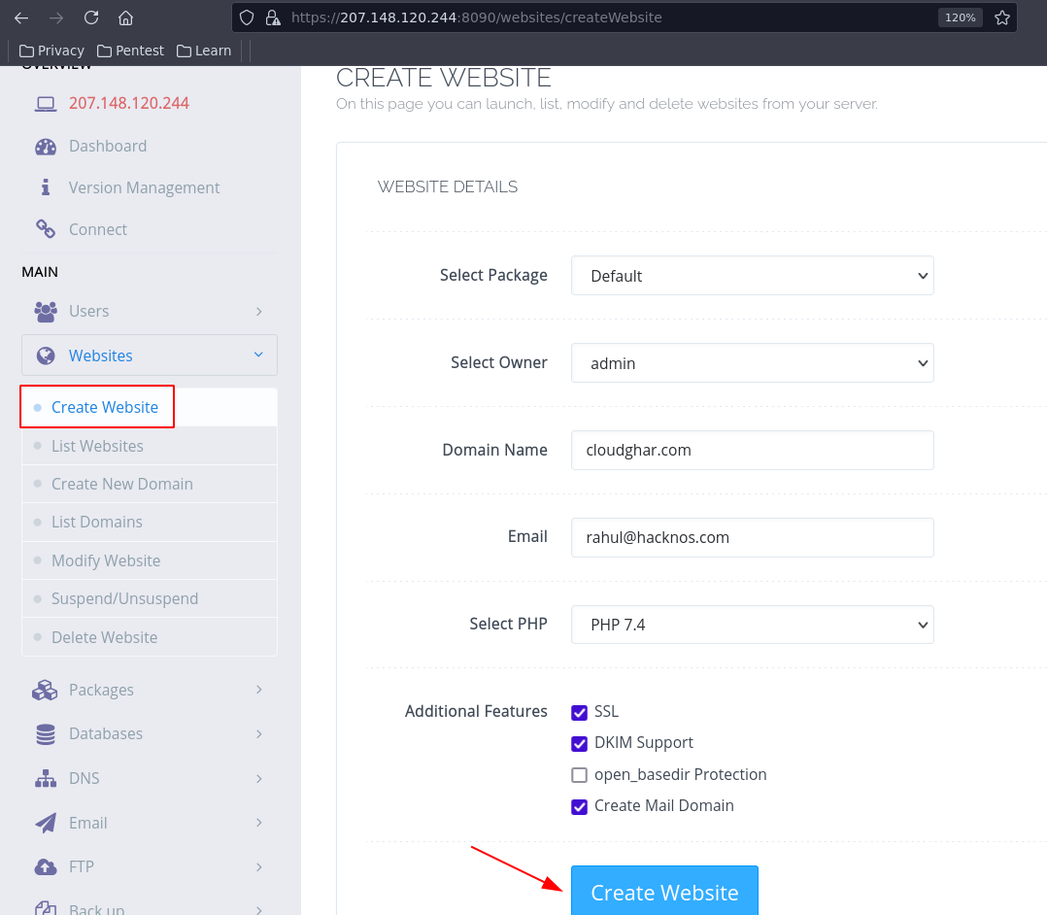This screenshot has width=1047, height=915.
Task: Click the Email input field
Action: click(752, 538)
